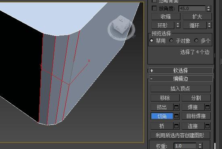Screen dimensions: 222x149
Task: Click the 挤出 (Extrude) button
Action: (162, 107)
